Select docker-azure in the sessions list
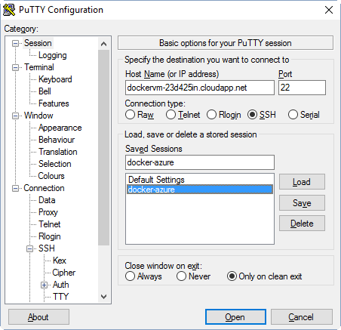The image size is (341, 330). (200, 190)
